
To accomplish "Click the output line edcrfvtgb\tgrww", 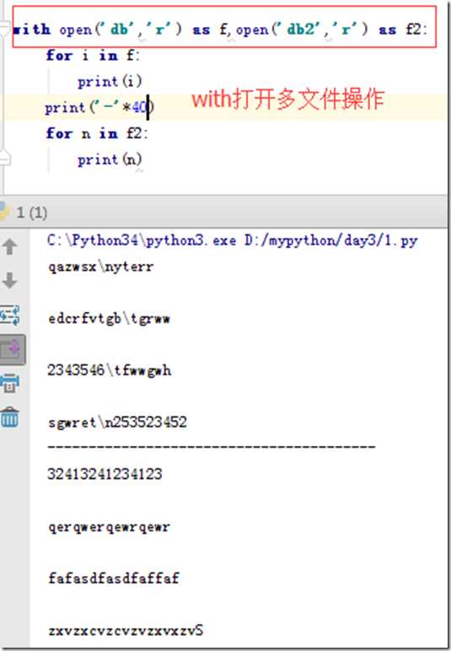I will click(109, 319).
